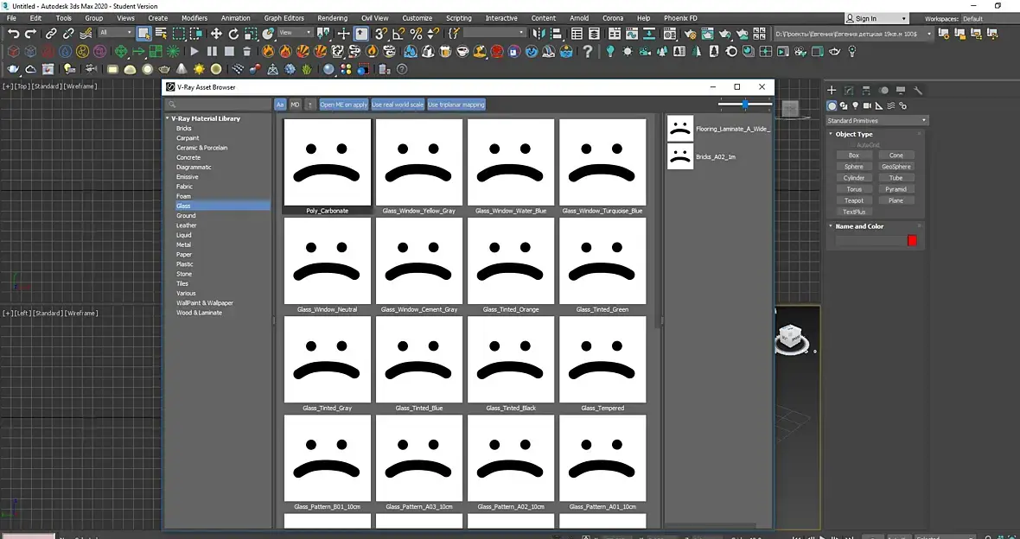Image resolution: width=1020 pixels, height=539 pixels.
Task: Toggle Use real world scale option
Action: click(398, 105)
